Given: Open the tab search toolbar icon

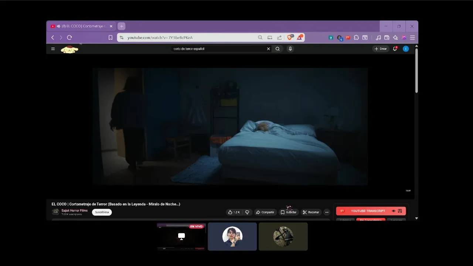Looking at the screenshot, I should coord(365,38).
